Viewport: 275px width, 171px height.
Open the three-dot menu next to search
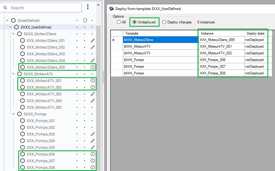point(88,7)
